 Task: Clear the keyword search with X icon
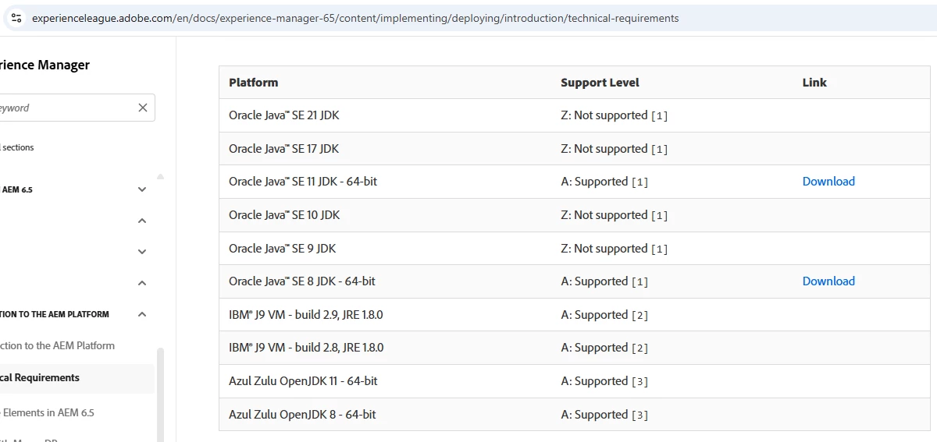143,108
